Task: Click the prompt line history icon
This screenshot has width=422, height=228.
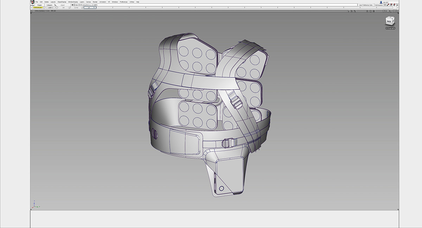Action: click(x=72, y=5)
